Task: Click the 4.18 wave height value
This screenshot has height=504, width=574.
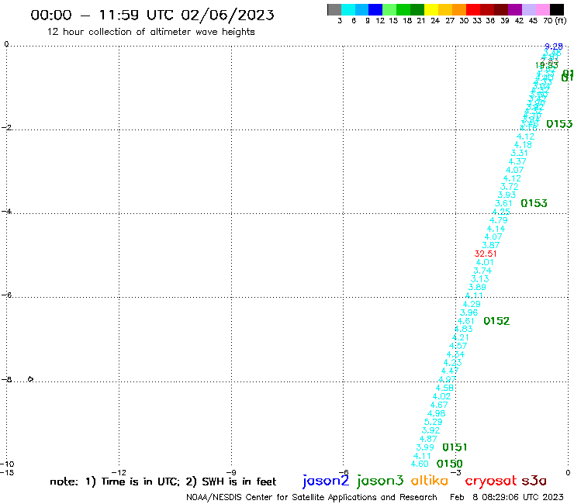Action: [523, 145]
